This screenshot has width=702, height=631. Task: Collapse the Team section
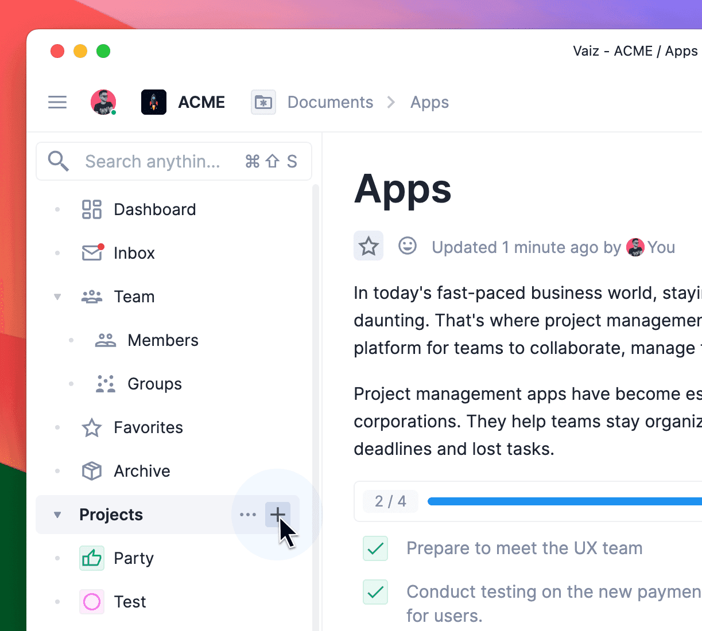pyautogui.click(x=57, y=297)
